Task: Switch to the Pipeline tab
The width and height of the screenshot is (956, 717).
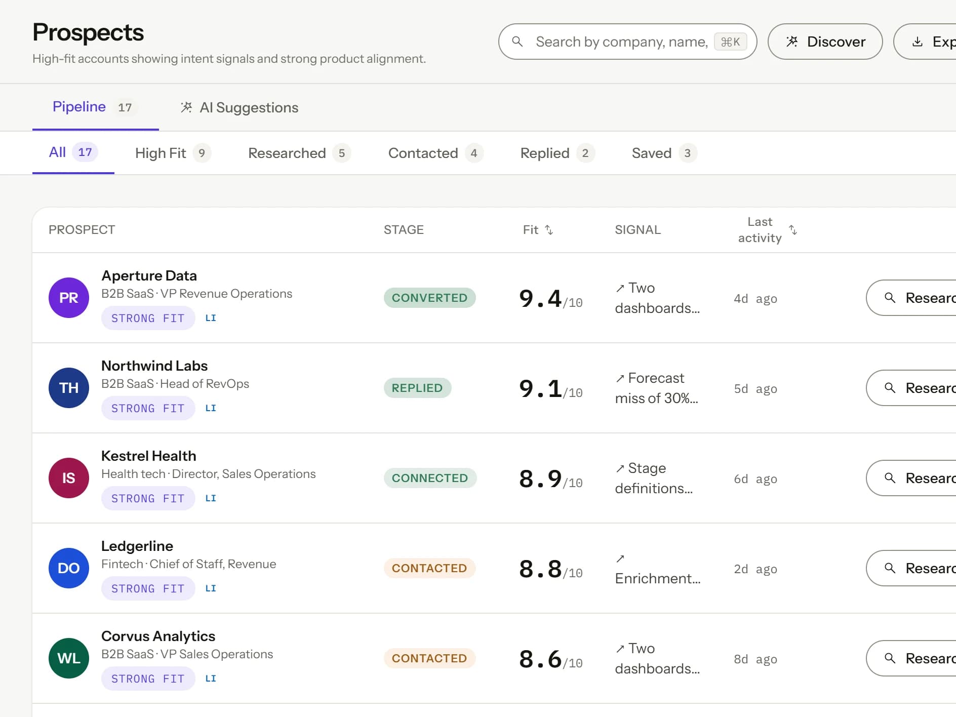Action: click(95, 107)
